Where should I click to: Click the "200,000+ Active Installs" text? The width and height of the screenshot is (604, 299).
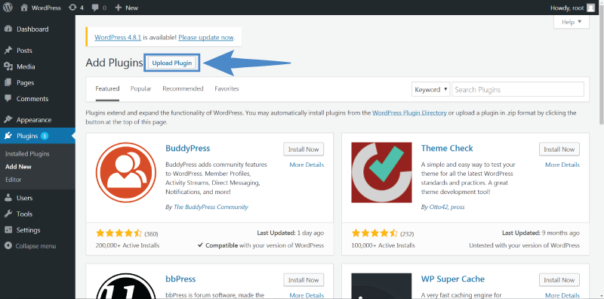[x=128, y=245]
